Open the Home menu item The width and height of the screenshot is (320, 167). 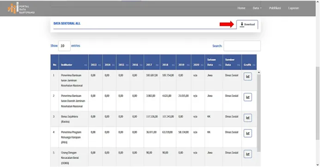click(241, 8)
